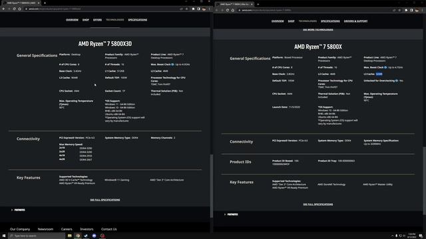Open Steam from the taskbar
Screen dimensions: 426x239
pos(86,236)
